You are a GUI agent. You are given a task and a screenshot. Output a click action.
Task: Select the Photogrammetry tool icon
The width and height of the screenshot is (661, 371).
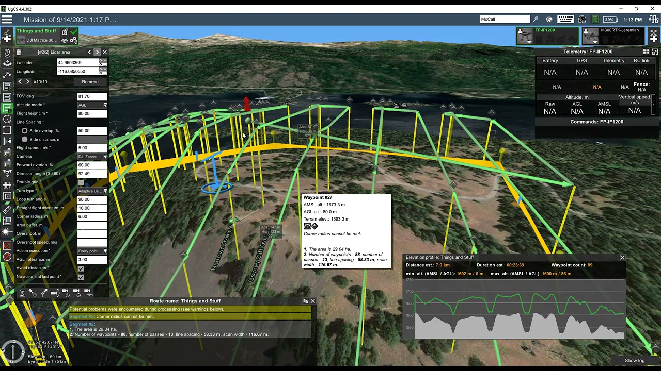tap(7, 86)
